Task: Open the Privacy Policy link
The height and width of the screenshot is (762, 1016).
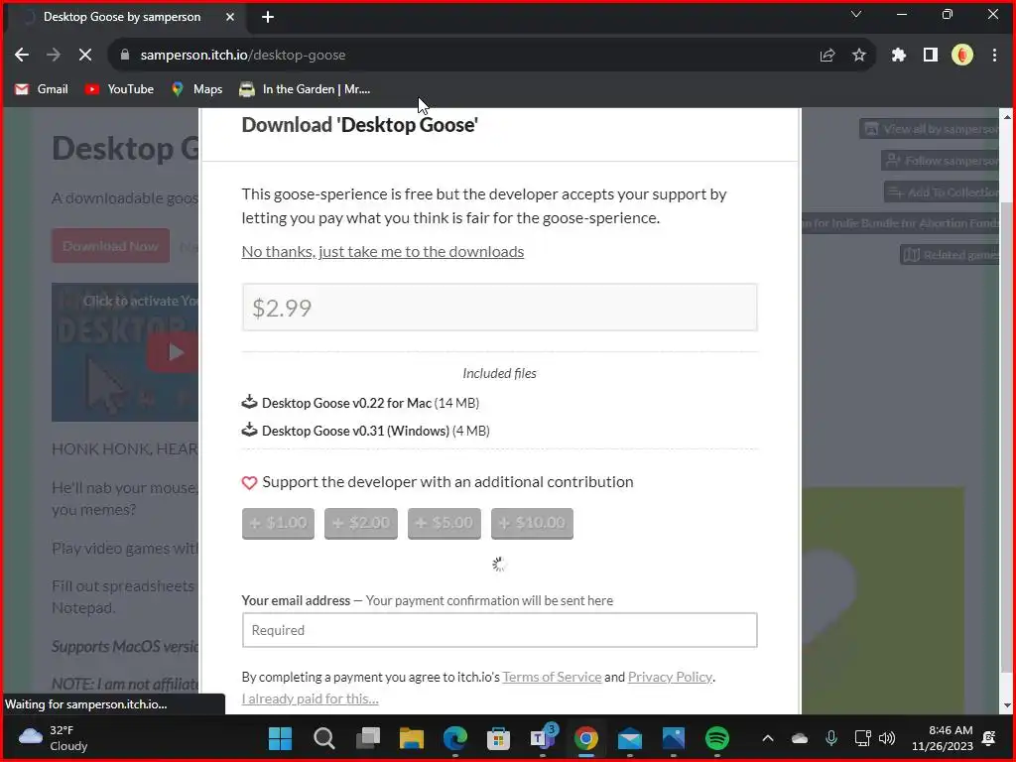Action: pos(670,677)
